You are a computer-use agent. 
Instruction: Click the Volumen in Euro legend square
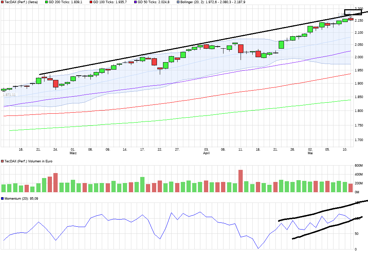[2, 161]
